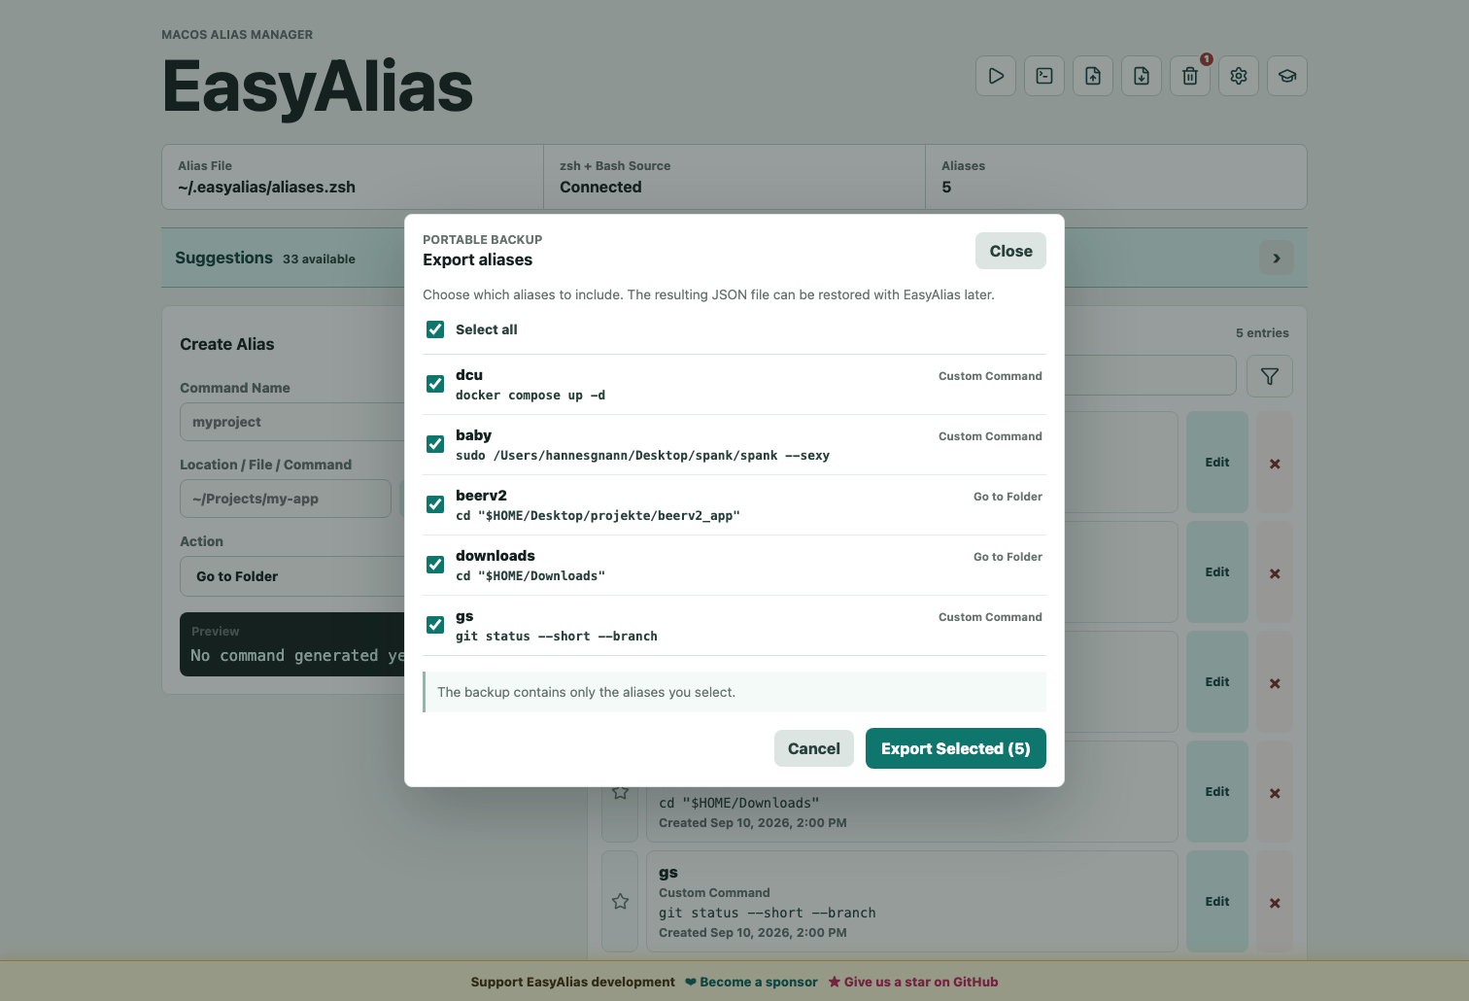Click the graduation cap icon
The image size is (1469, 1001).
[1287, 76]
